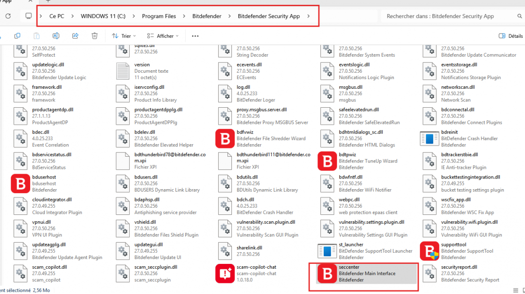Select file updateagplg.dll
525x294 pixels.
pyautogui.click(x=57, y=251)
